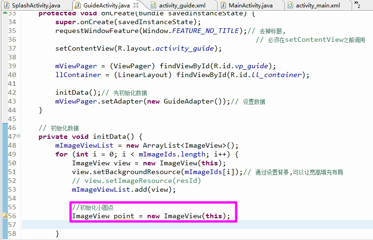
Task: Click the Java warning file icon on GuideActivity.java tab
Action: [77, 5]
